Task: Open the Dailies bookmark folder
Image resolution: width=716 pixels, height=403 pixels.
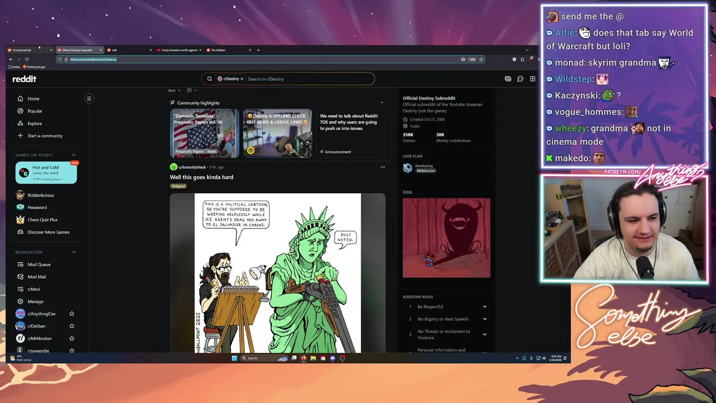Action: click(x=15, y=67)
